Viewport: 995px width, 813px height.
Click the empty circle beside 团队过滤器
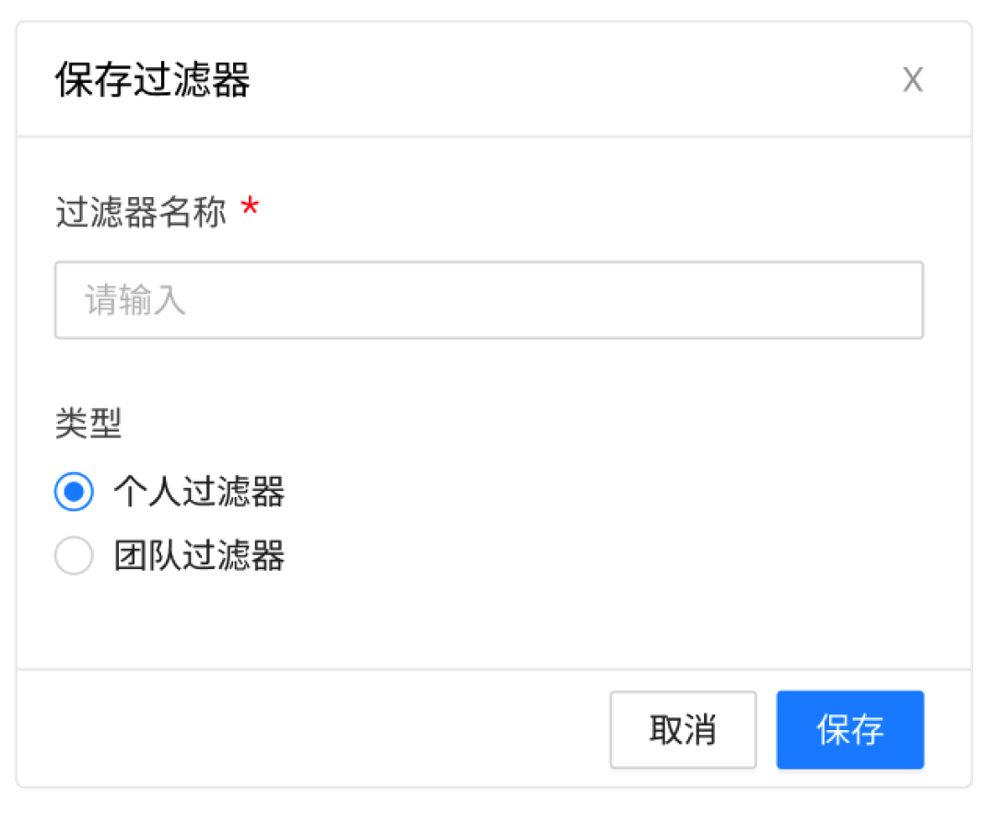coord(74,556)
